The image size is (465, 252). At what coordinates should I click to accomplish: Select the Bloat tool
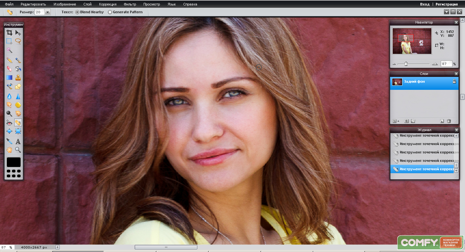point(9,131)
